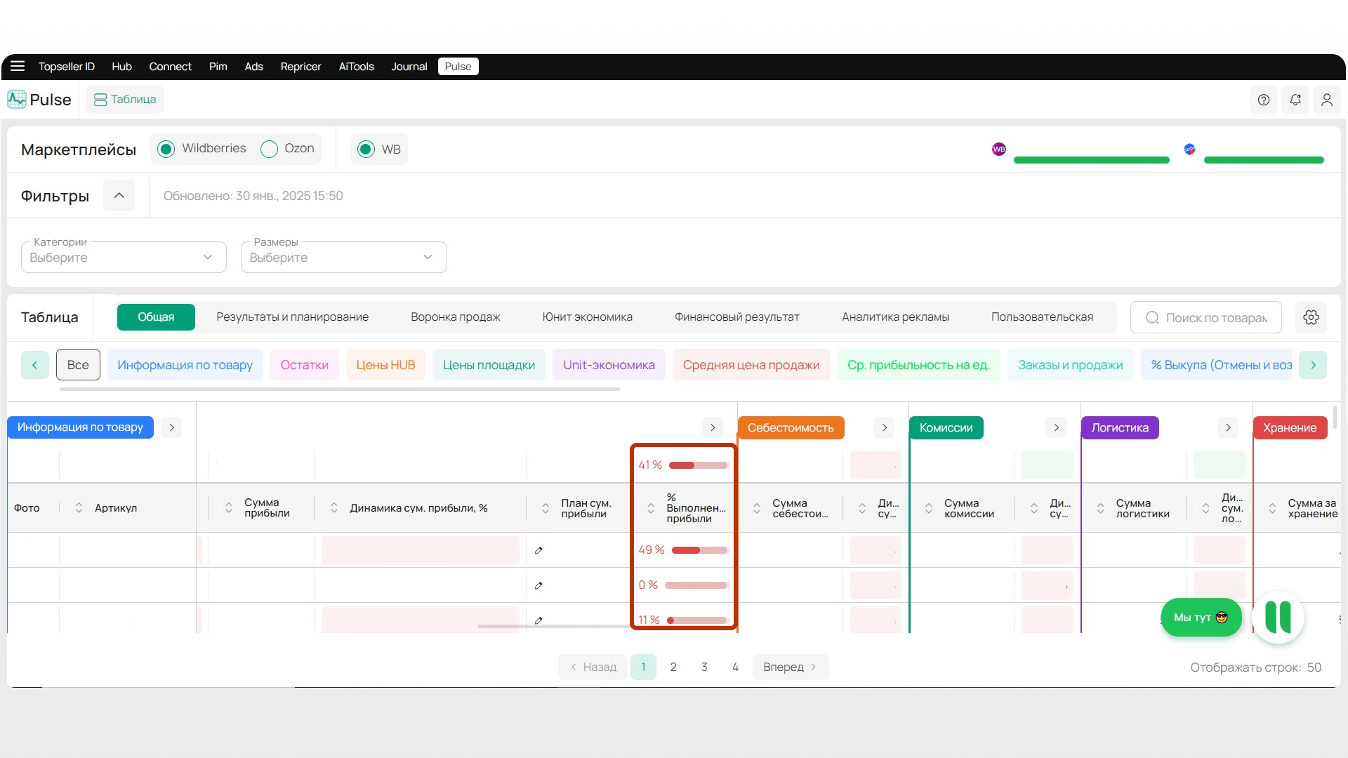This screenshot has width=1348, height=758.
Task: Sort by Сумма за хранение column
Action: click(x=1272, y=507)
